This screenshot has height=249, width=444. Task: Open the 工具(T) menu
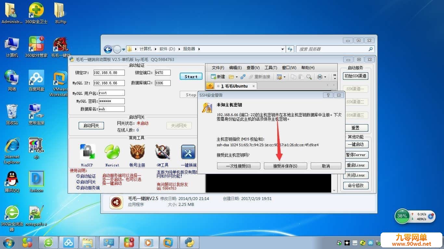pos(271,68)
